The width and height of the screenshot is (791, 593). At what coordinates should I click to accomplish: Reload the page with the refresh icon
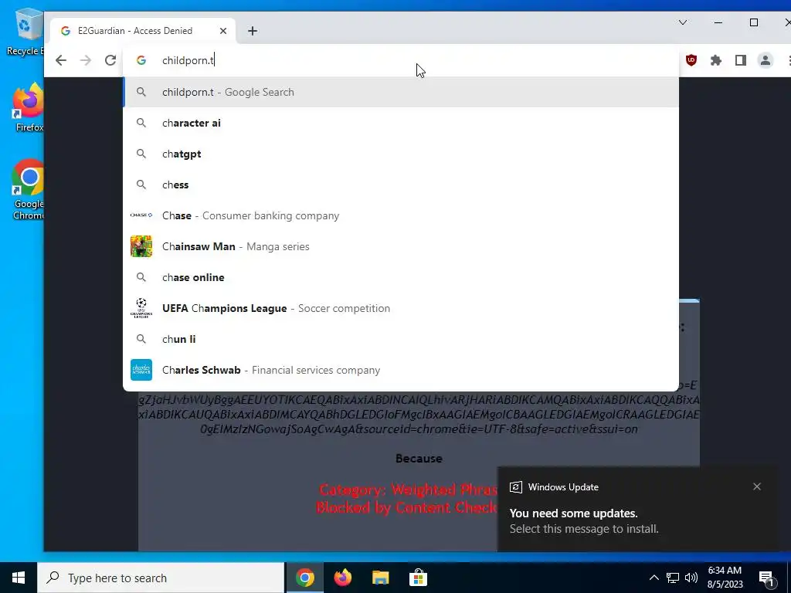click(x=110, y=60)
